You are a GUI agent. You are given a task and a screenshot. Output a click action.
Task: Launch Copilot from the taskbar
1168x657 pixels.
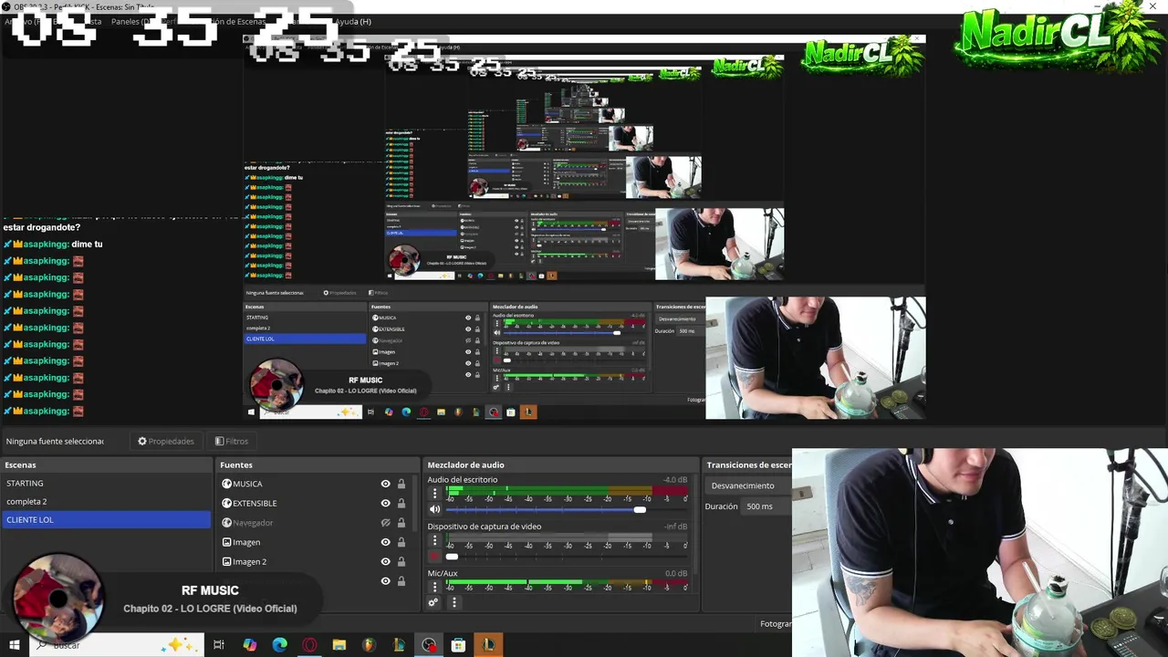pyautogui.click(x=250, y=645)
